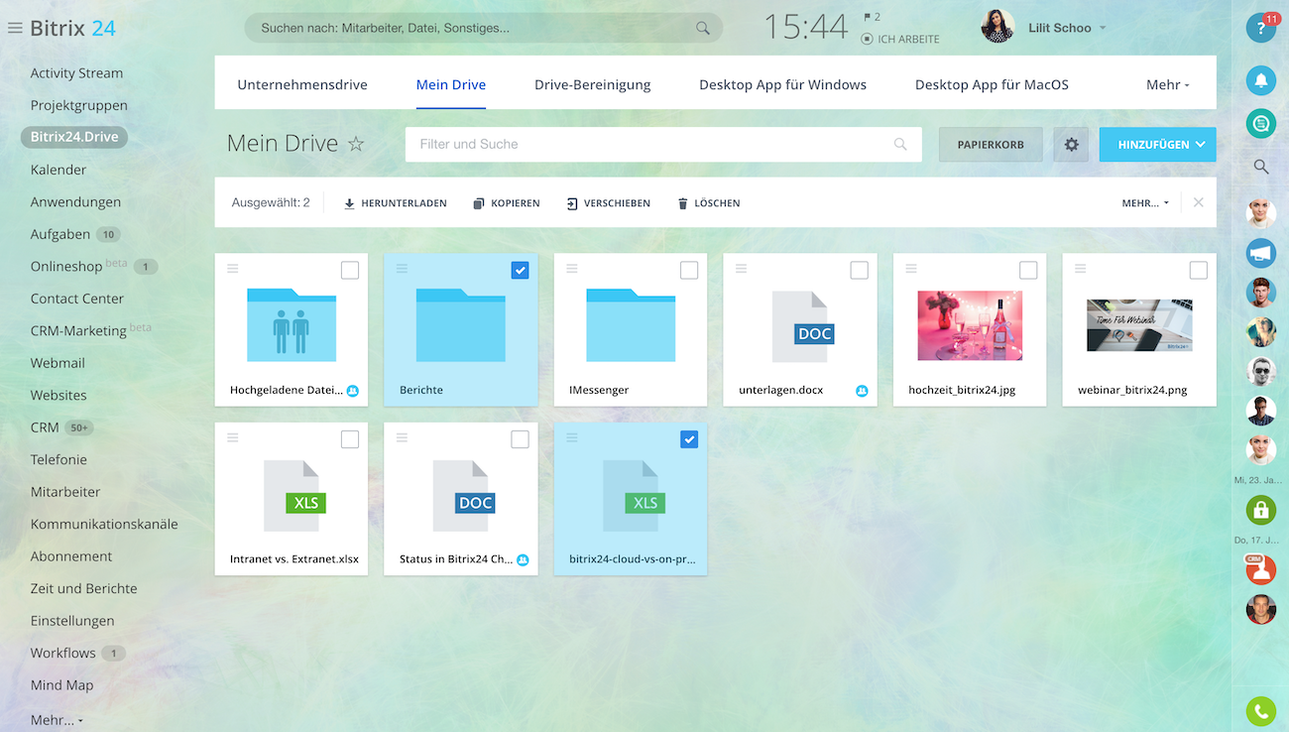
Task: Open the orange CRM contact chat
Action: coord(1260,569)
